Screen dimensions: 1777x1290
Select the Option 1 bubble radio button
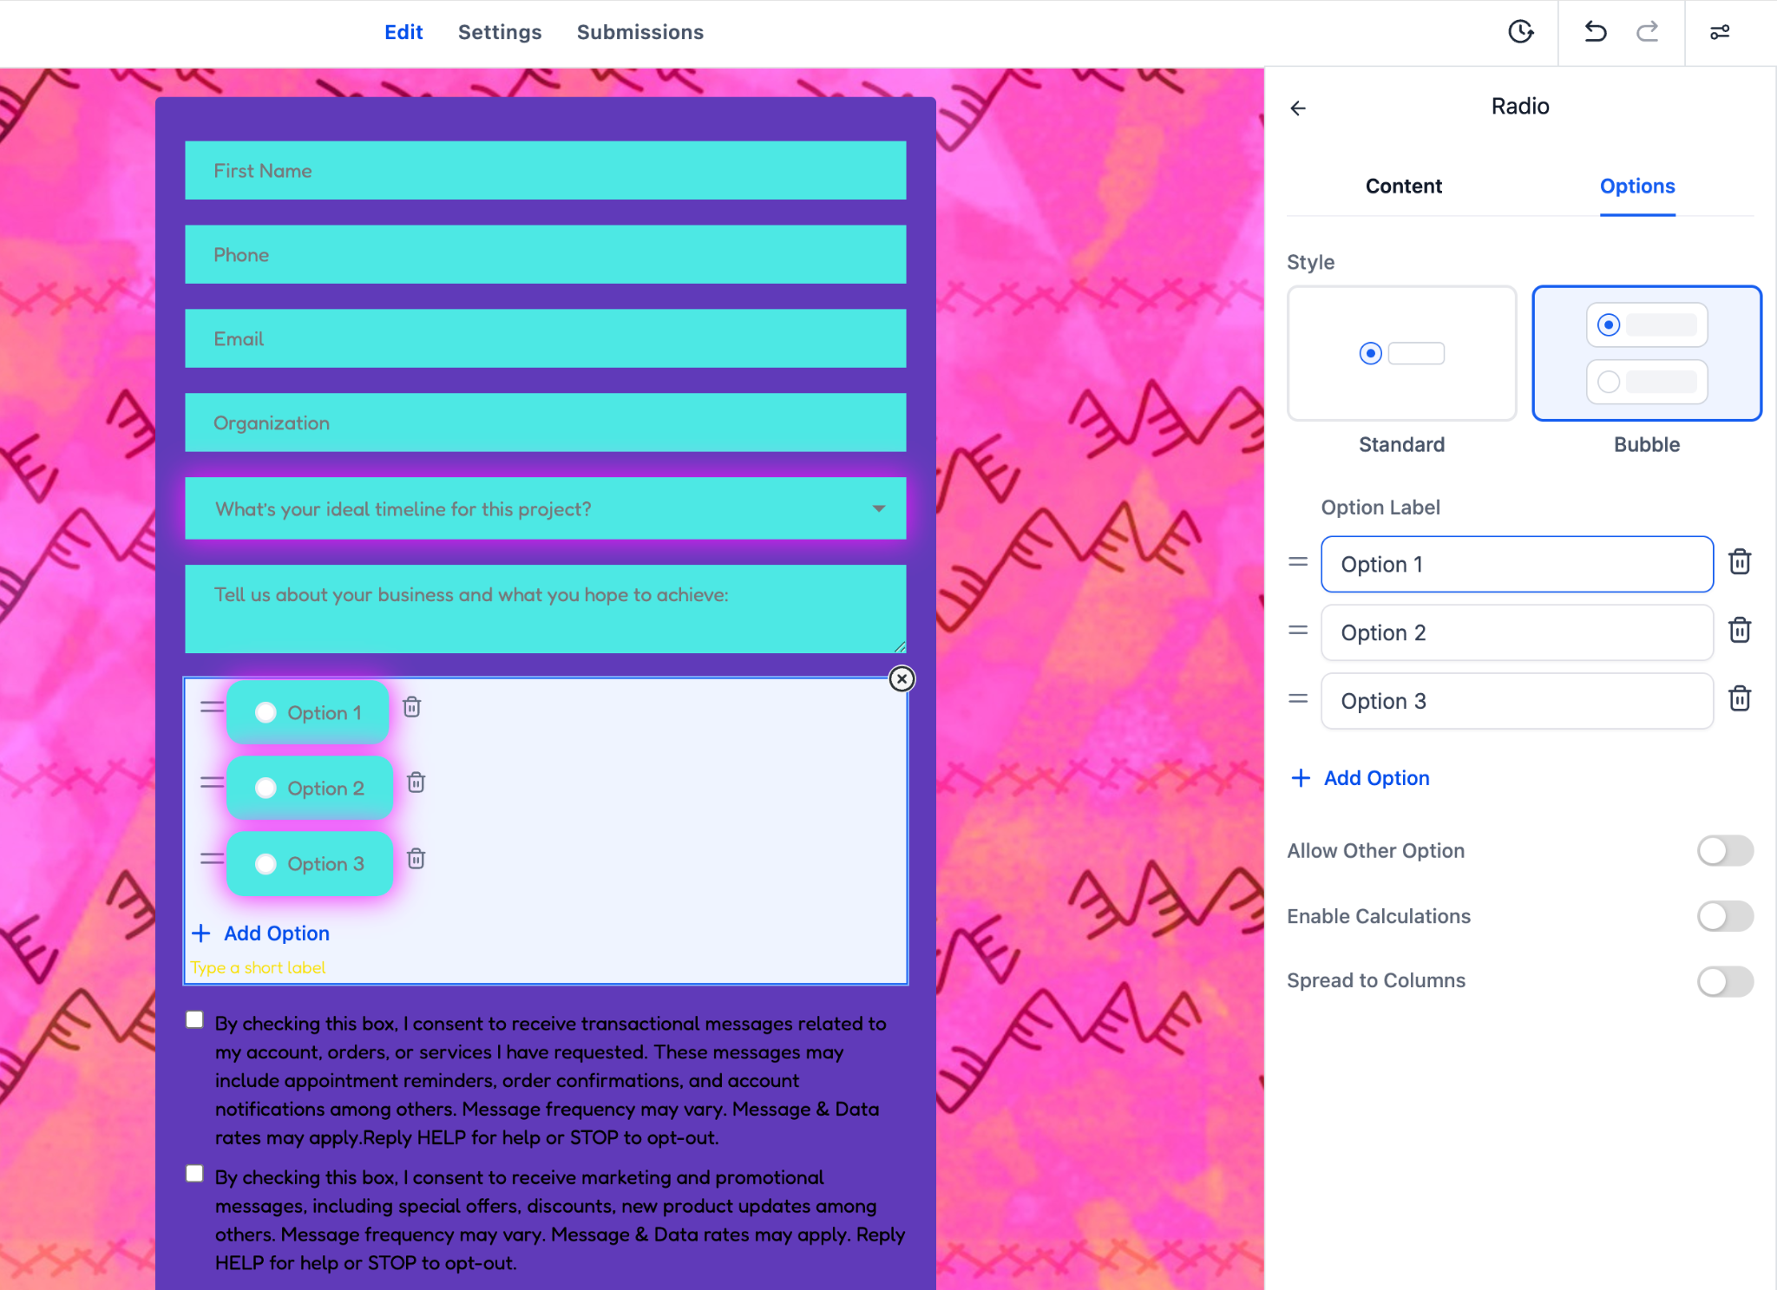(266, 712)
